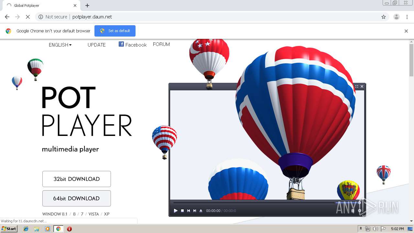Viewport: 414px width, 233px height.
Task: Click the taskbar clock showing 5:02 PM
Action: point(397,229)
